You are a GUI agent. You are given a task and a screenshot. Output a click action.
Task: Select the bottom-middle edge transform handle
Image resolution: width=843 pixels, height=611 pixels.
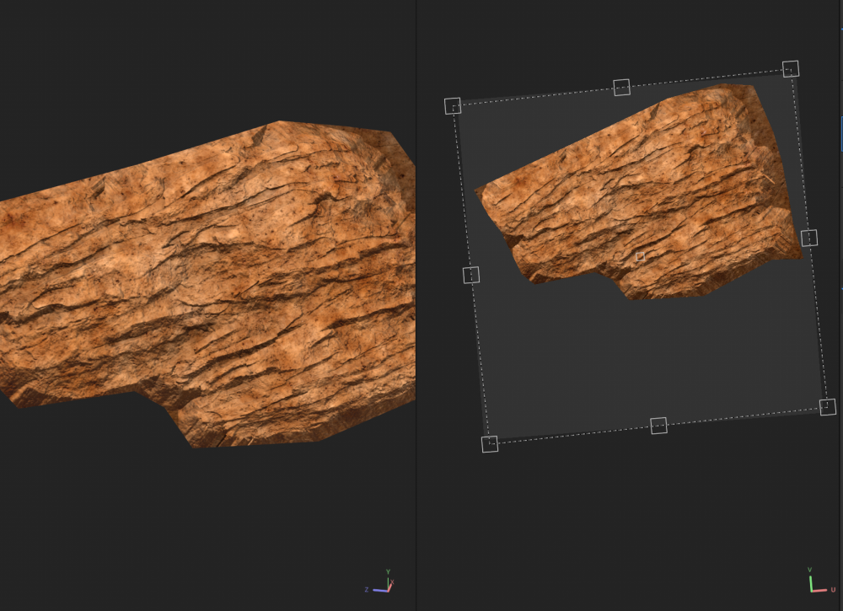pyautogui.click(x=658, y=426)
